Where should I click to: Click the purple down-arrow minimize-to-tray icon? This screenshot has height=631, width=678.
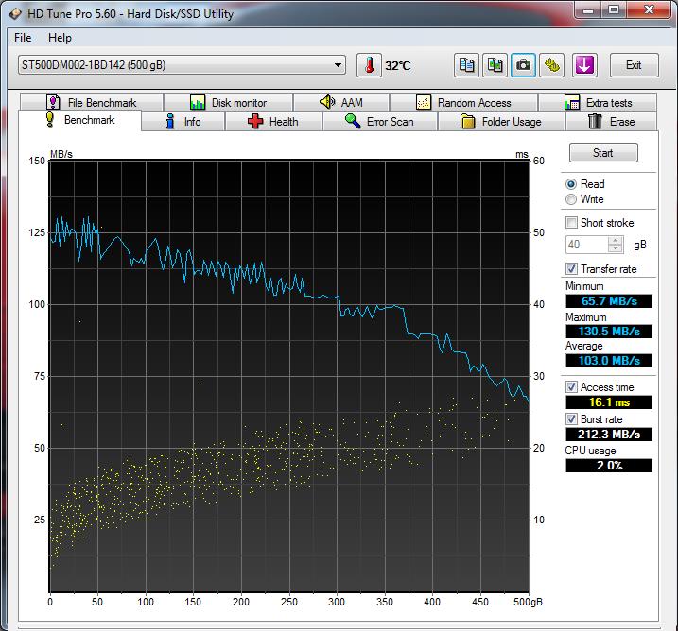[x=584, y=65]
